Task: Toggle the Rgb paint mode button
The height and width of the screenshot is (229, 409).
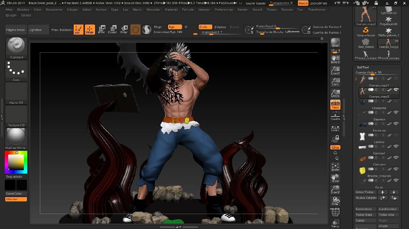Action: coord(175,27)
